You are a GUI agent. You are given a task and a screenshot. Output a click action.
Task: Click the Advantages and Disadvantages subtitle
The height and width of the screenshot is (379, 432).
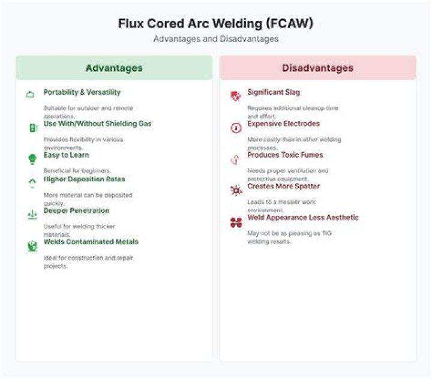215,39
